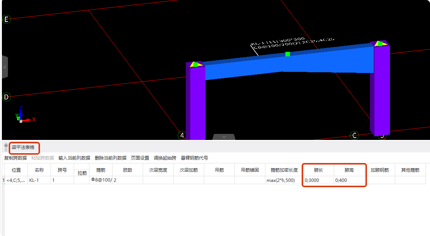This screenshot has height=236, width=430.
Task: Click the 肢数 cell showing 2
Action: coord(128,180)
